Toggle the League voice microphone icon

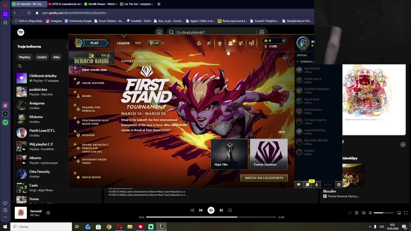[x=317, y=184]
